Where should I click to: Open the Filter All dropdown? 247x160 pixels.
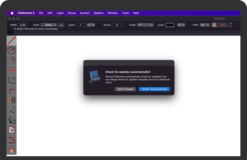205,25
